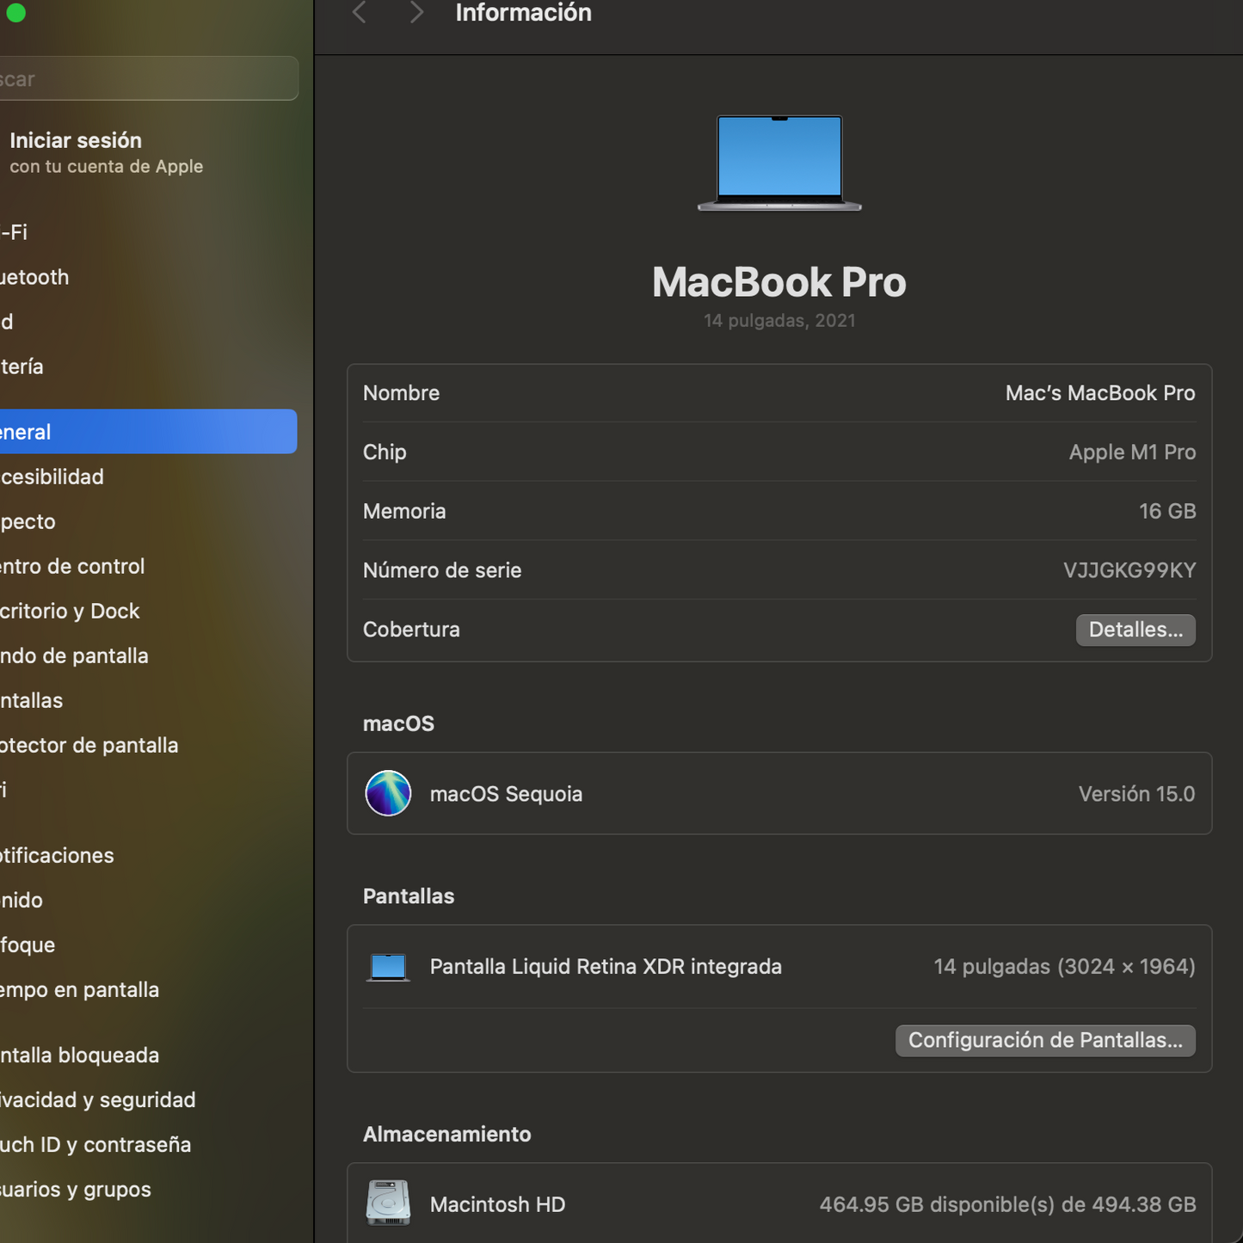Click the green traffic light button

(x=15, y=13)
